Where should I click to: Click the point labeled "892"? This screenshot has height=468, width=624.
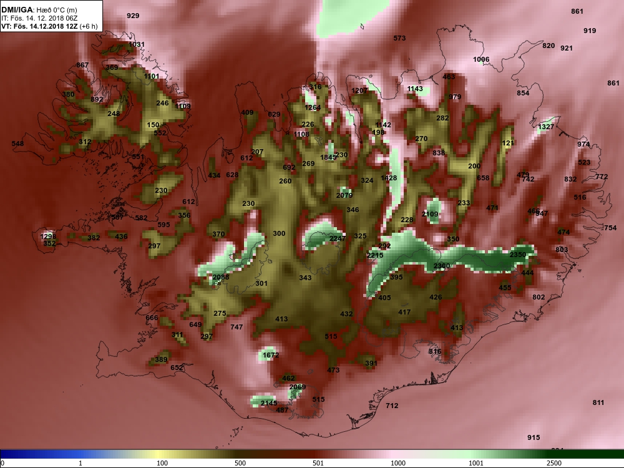pyautogui.click(x=97, y=99)
